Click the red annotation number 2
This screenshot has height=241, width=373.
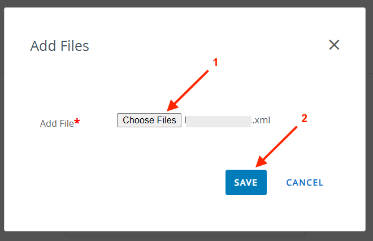point(304,119)
